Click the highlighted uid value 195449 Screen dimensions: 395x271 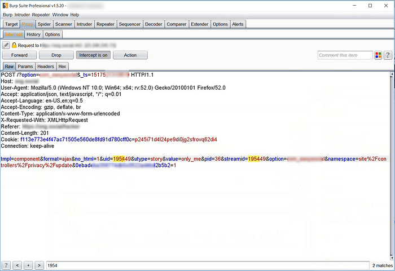(122, 159)
